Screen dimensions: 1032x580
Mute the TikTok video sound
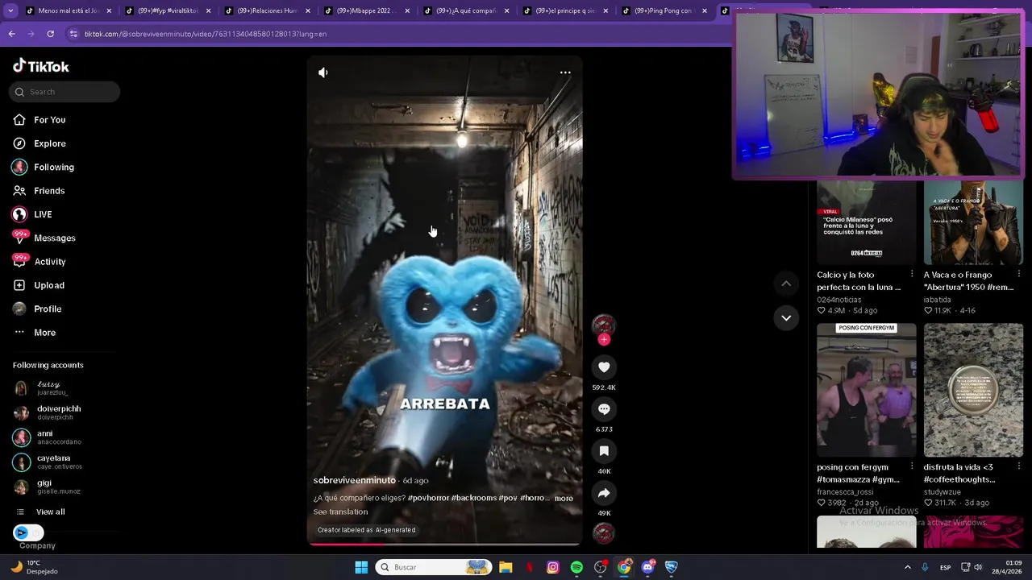tap(323, 72)
